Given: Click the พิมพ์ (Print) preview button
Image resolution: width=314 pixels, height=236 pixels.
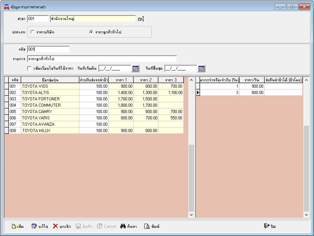Looking at the screenshot, I should (152, 226).
